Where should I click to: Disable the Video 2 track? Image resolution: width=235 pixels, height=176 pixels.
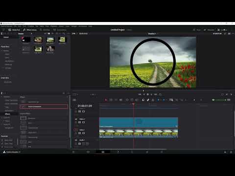[83, 122]
